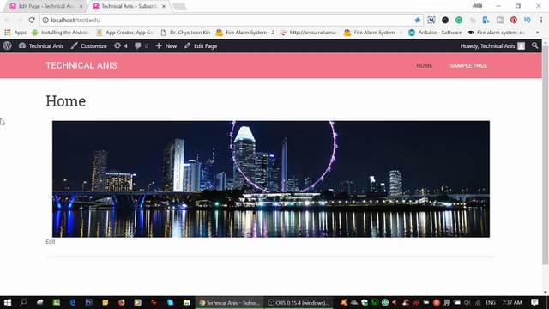The image size is (549, 309).
Task: Click the TECHNICAL ANIS site title
Action: coord(81,65)
